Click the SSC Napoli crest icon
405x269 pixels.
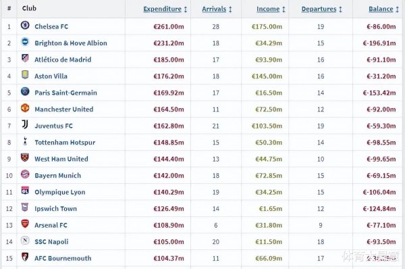(25, 241)
